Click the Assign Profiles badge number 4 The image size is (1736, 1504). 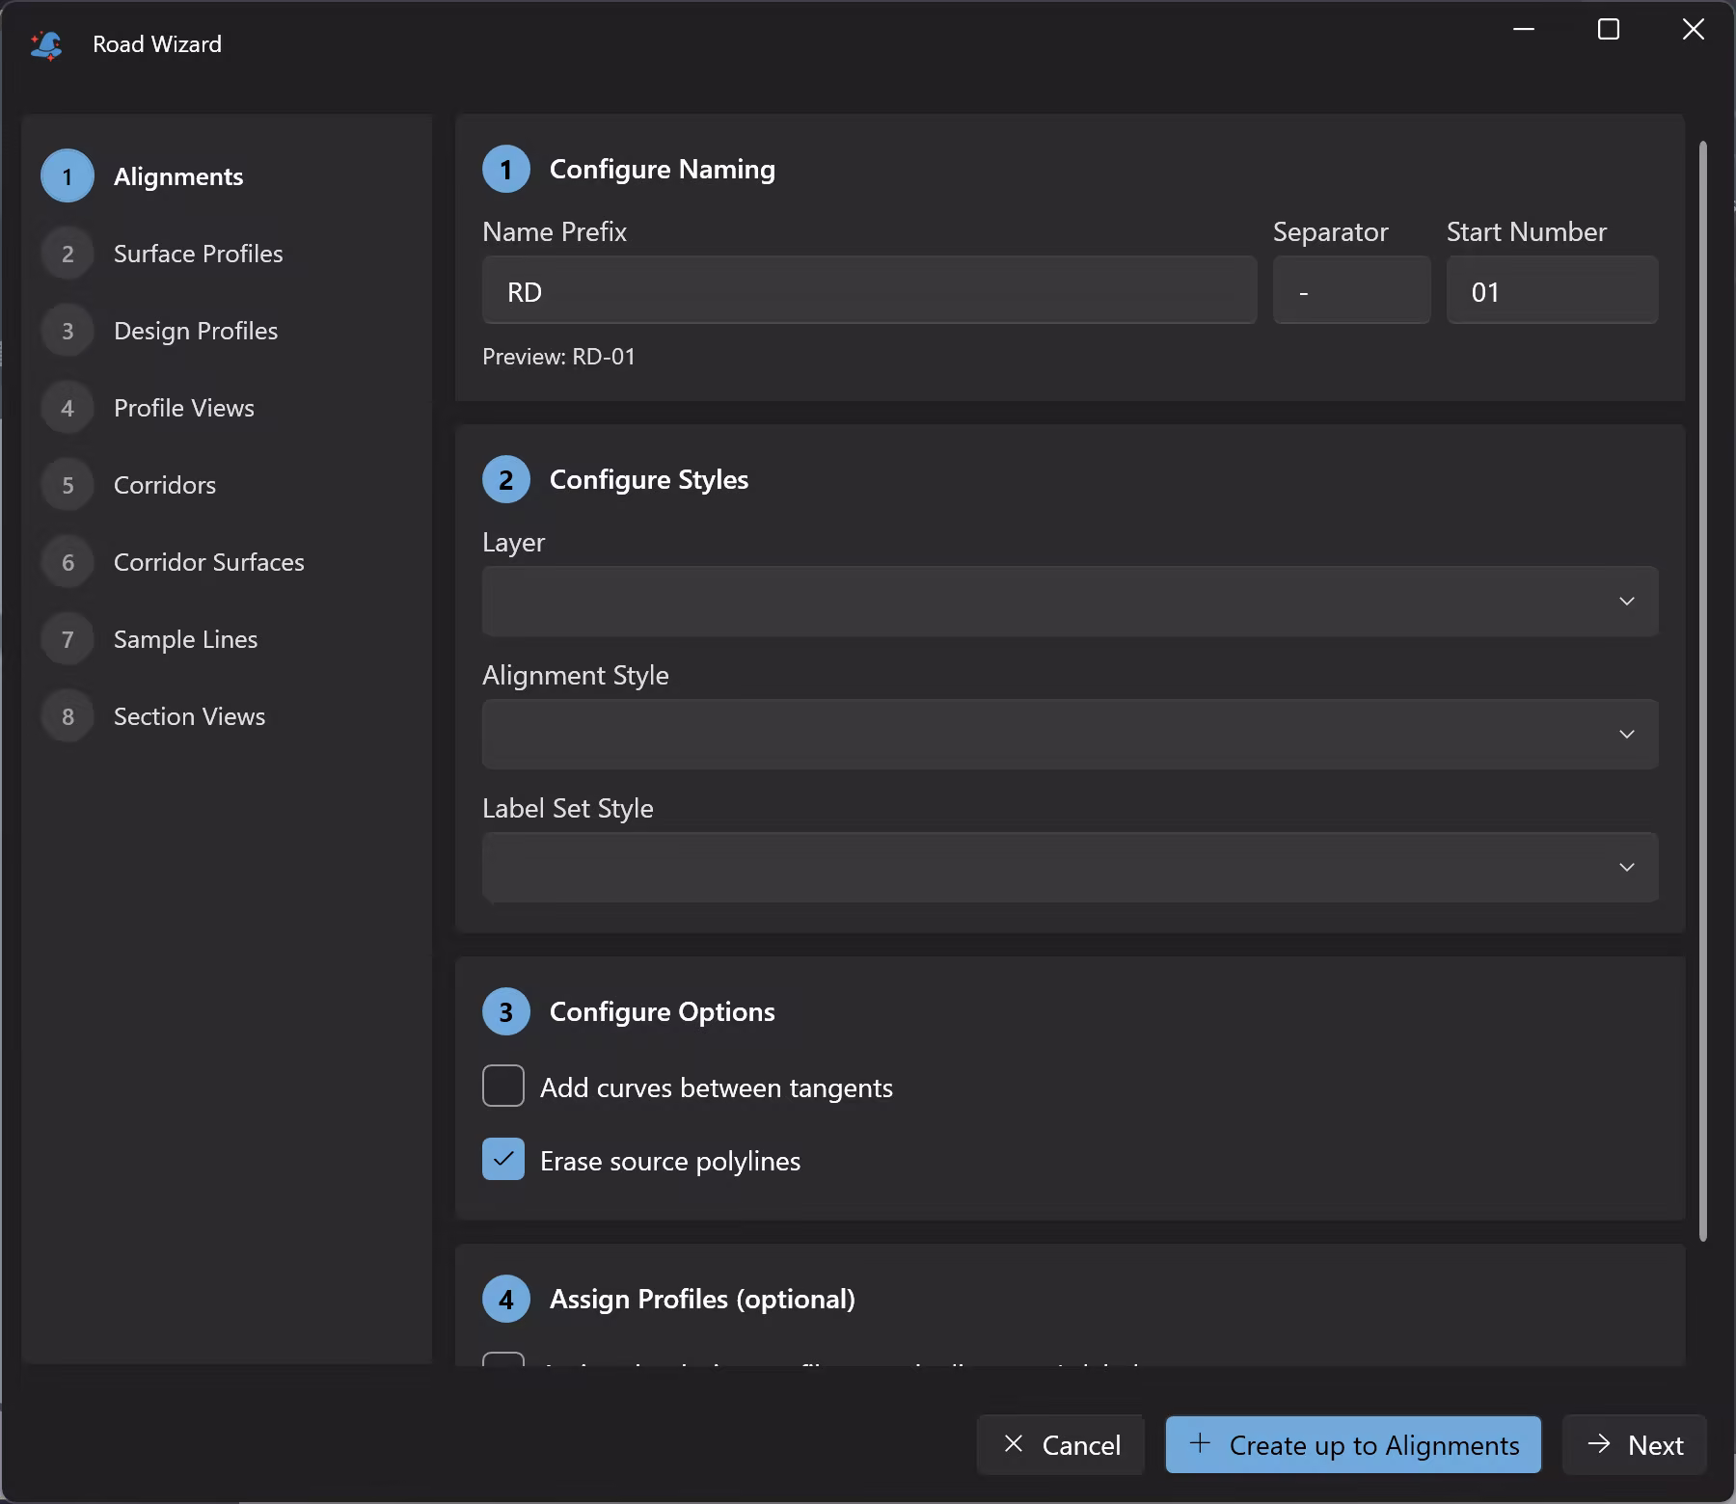tap(506, 1299)
